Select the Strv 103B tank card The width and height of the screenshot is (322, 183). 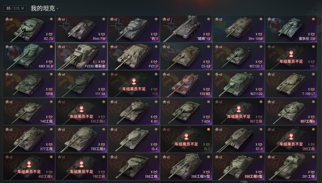pyautogui.click(x=239, y=29)
